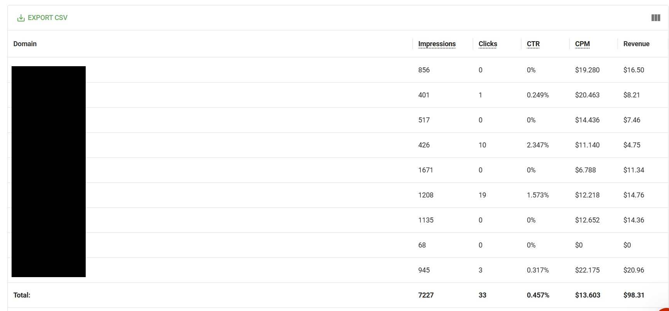This screenshot has width=669, height=311.
Task: Click the EXPORT CSV button
Action: 42,18
